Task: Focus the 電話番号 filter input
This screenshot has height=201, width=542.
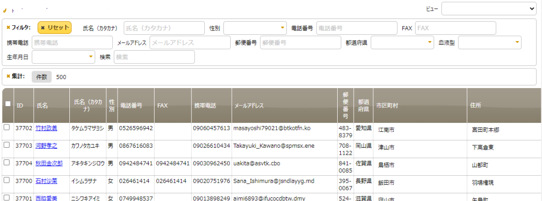Action: point(357,28)
